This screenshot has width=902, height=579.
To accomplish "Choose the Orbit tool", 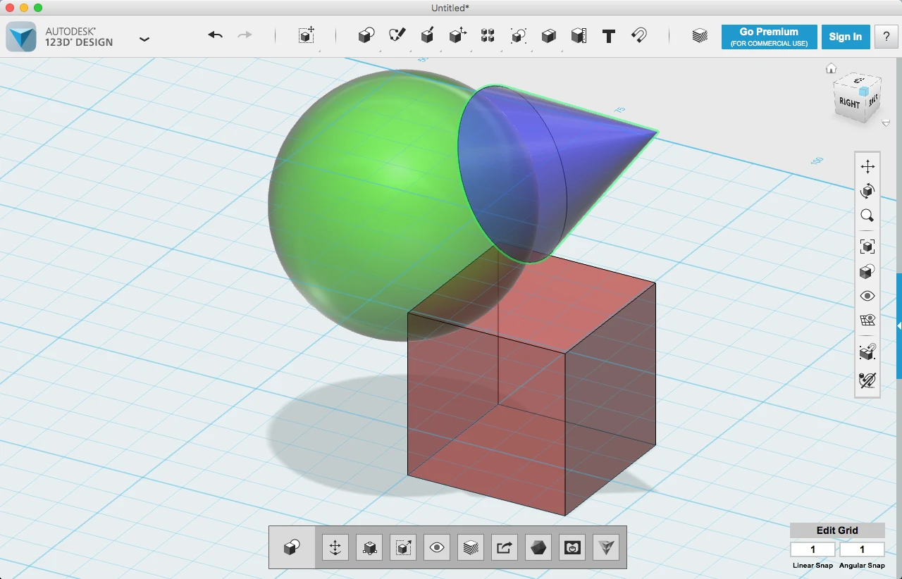I will (x=867, y=191).
